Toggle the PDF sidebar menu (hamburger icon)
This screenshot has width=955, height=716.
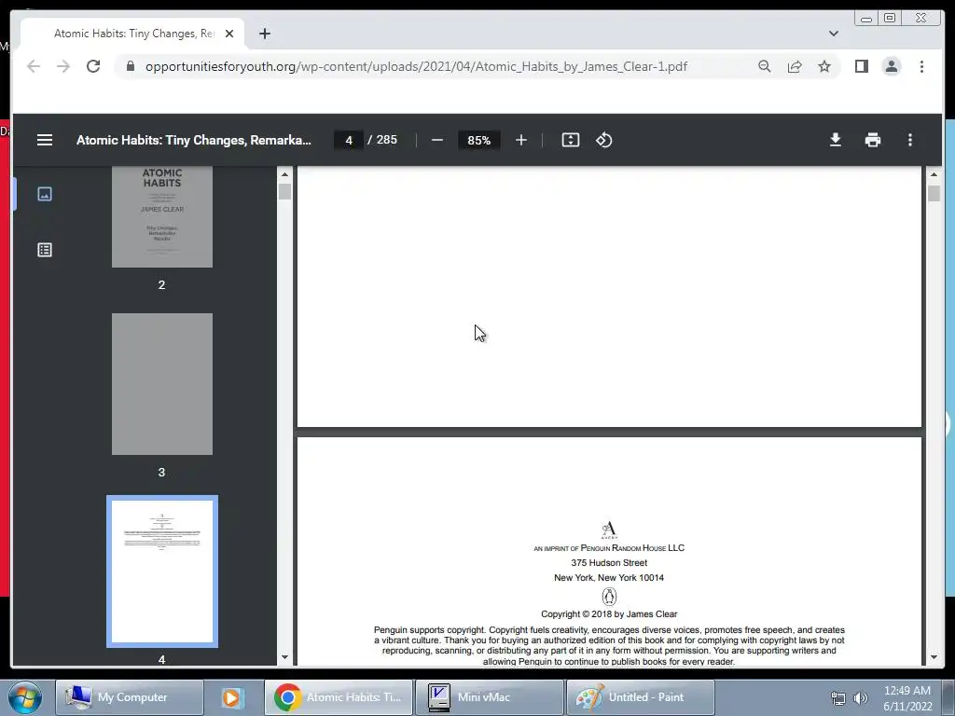point(45,140)
